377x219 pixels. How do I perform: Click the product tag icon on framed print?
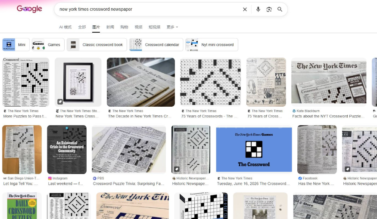pyautogui.click(x=60, y=102)
